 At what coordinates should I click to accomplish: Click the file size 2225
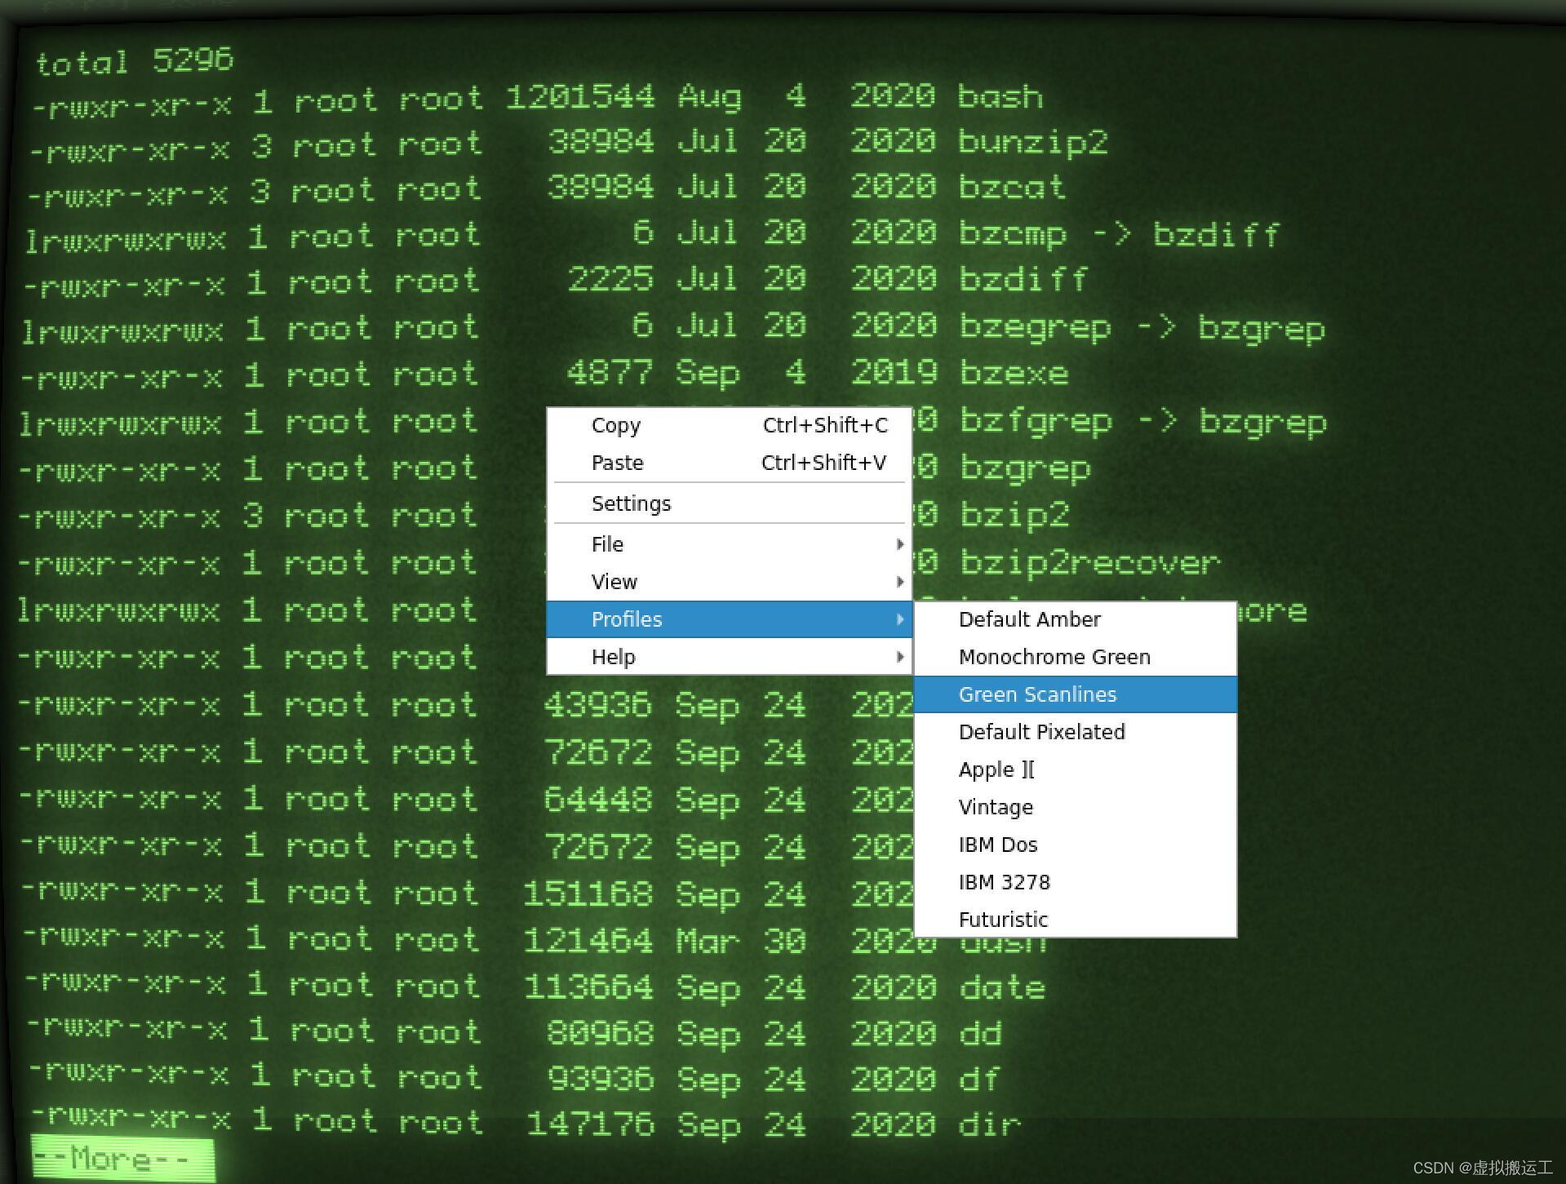(x=610, y=279)
